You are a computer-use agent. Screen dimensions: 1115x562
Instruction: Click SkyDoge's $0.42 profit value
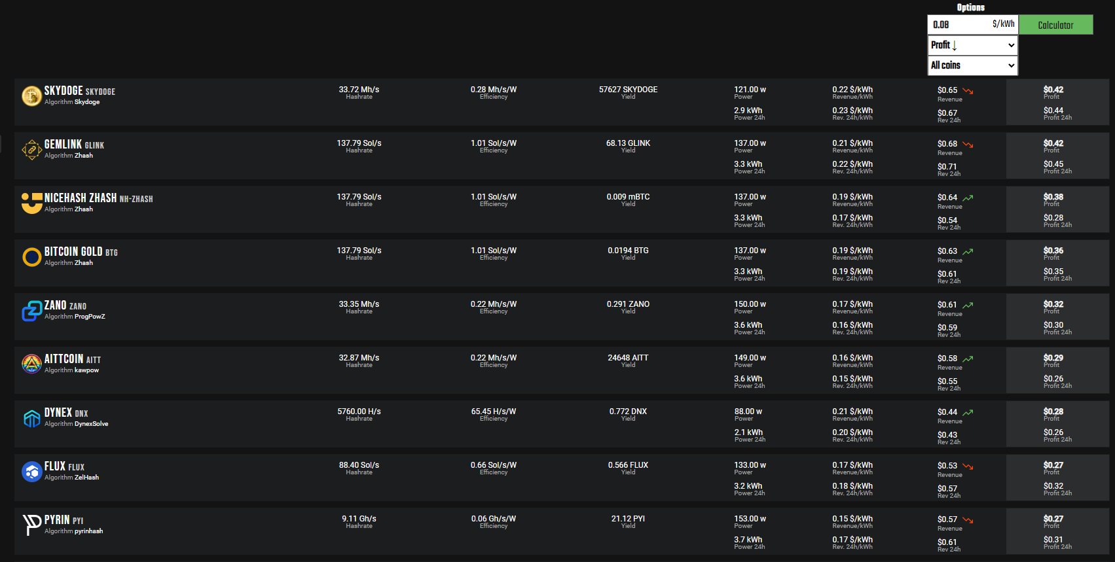point(1053,90)
